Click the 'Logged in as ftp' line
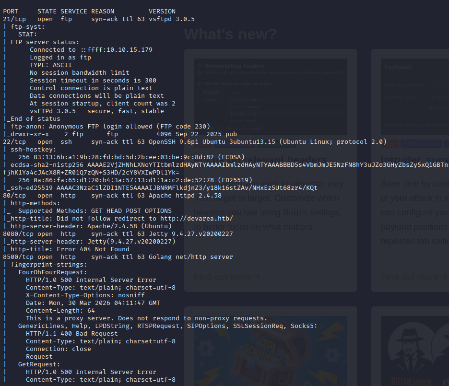This screenshot has width=449, height=386. [x=60, y=58]
